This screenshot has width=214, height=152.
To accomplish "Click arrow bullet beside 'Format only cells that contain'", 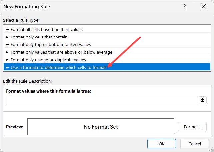I will pyautogui.click(x=8, y=37).
